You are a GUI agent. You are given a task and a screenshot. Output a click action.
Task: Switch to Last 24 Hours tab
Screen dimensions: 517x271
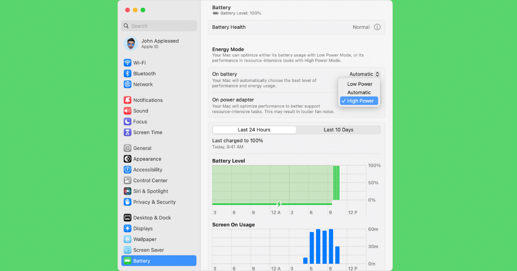coord(254,129)
